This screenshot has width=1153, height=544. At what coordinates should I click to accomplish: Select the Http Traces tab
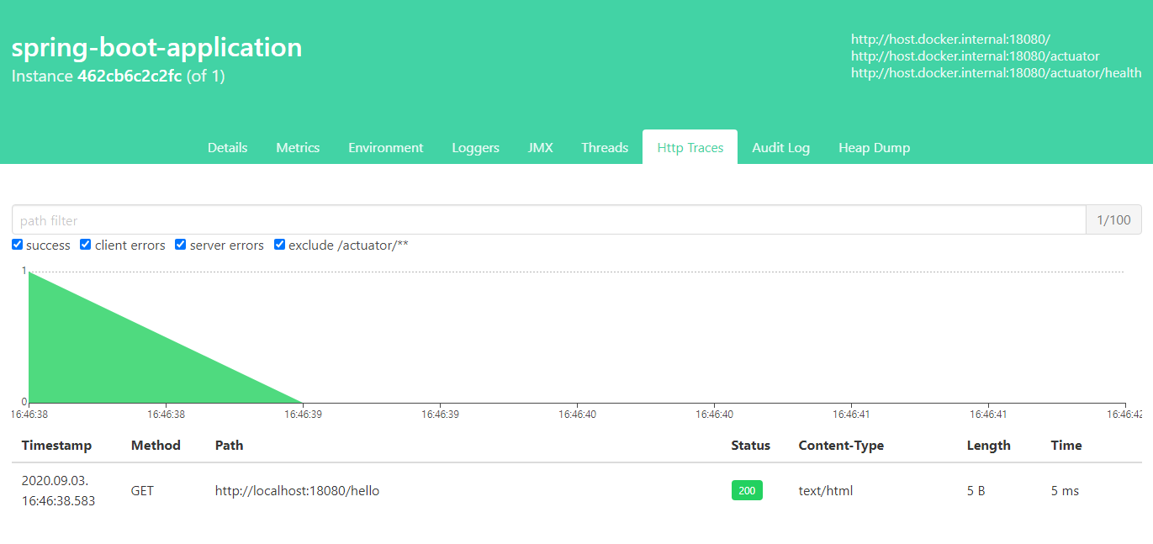[x=690, y=147]
